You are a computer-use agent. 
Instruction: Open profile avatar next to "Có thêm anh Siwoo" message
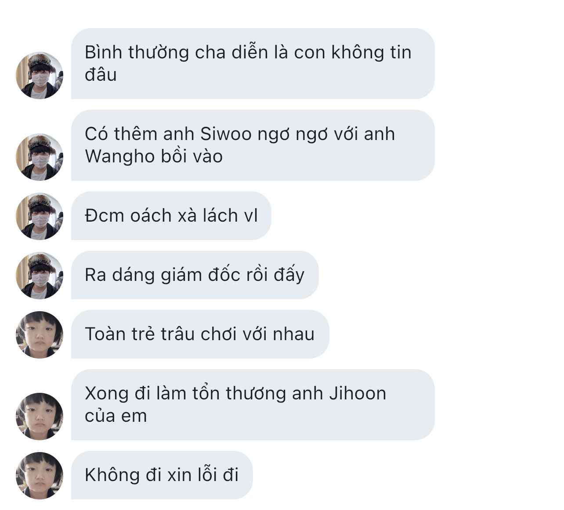coord(40,157)
